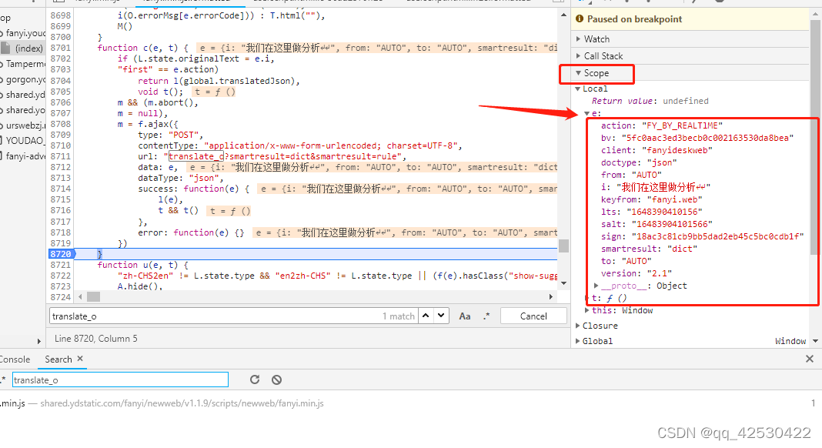Cancel the in-file search
Viewport: 822px width, 448px height.
(533, 316)
